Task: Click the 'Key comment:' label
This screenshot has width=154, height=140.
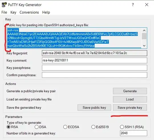Action: pyautogui.click(x=17, y=60)
